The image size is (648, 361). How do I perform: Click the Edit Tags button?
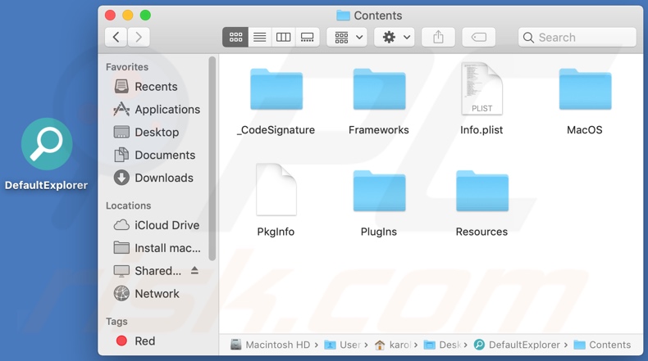[479, 37]
